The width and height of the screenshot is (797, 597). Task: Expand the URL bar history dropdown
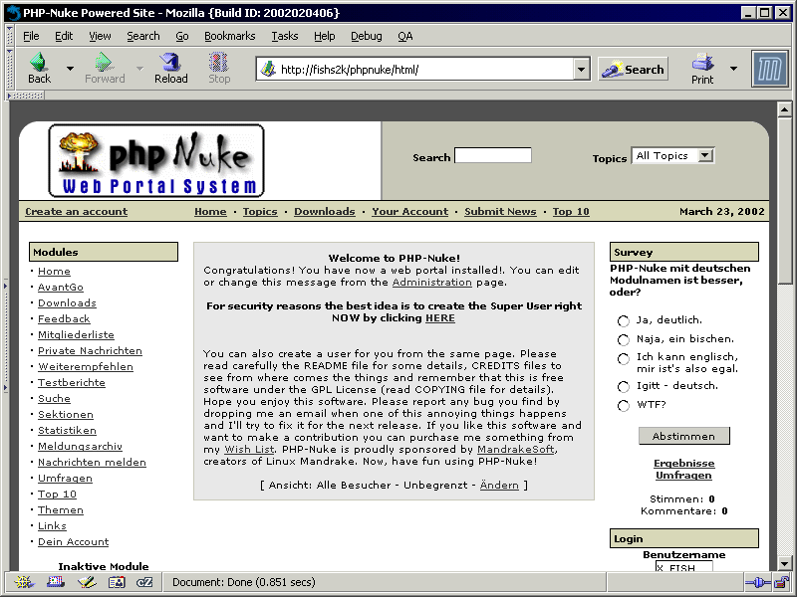(582, 69)
